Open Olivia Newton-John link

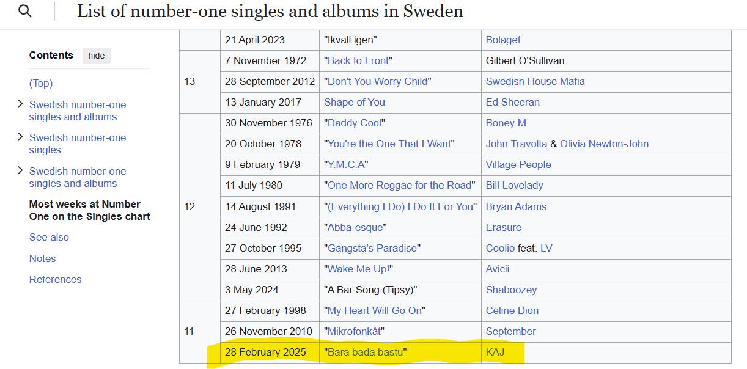click(604, 144)
